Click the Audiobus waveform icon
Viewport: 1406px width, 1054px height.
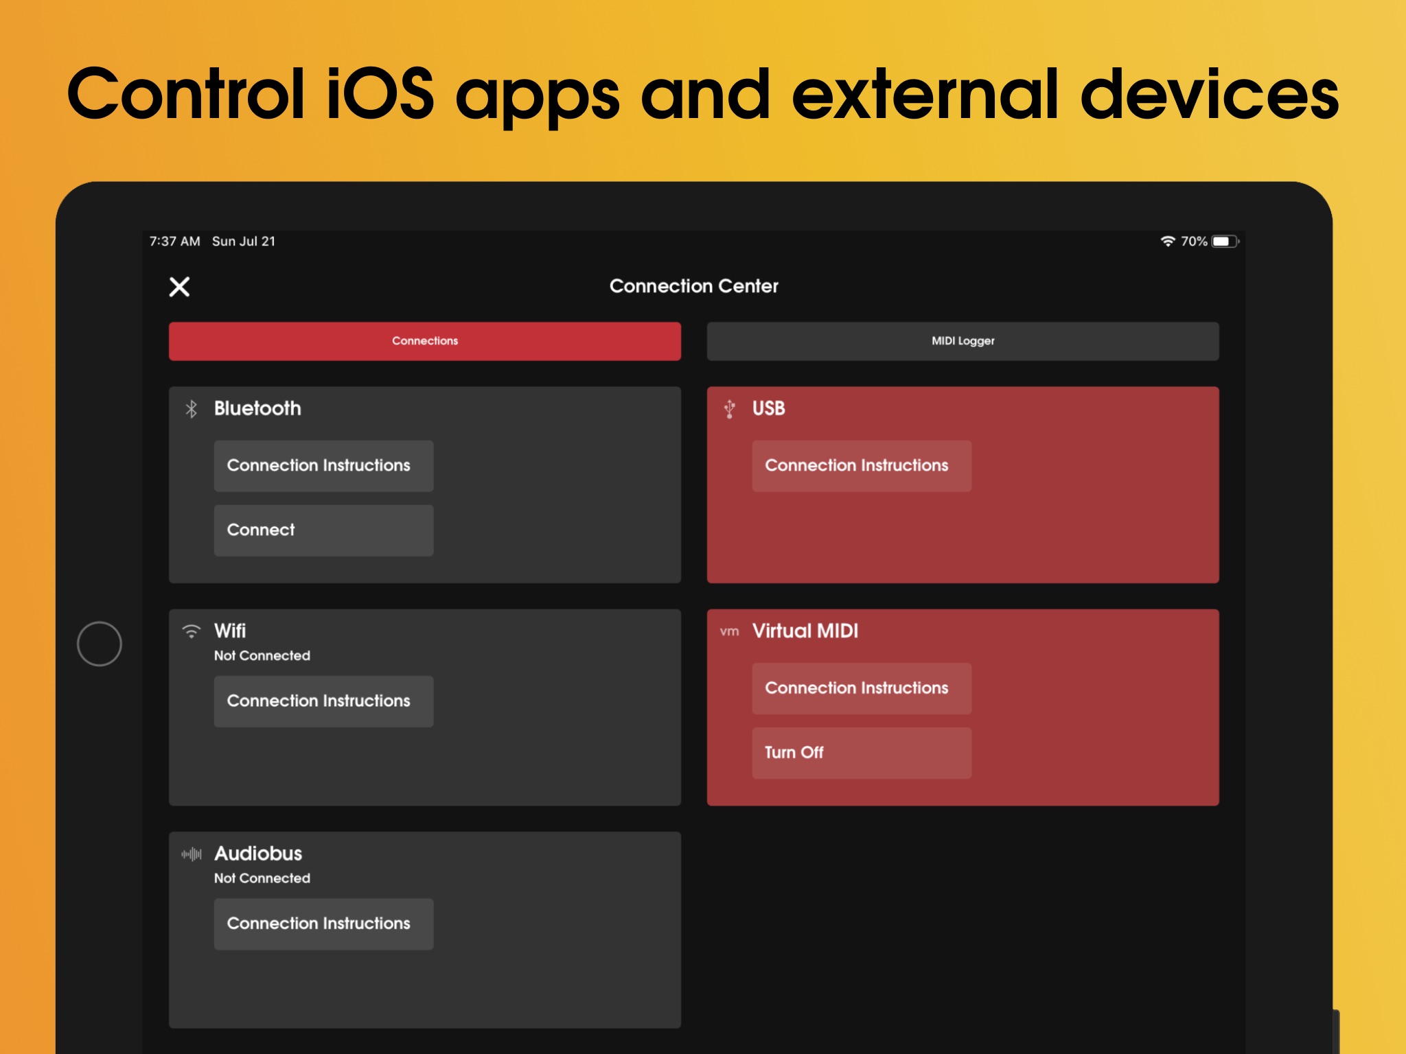point(192,854)
